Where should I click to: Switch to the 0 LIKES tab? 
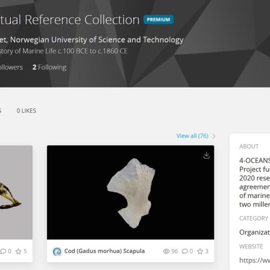[26, 111]
